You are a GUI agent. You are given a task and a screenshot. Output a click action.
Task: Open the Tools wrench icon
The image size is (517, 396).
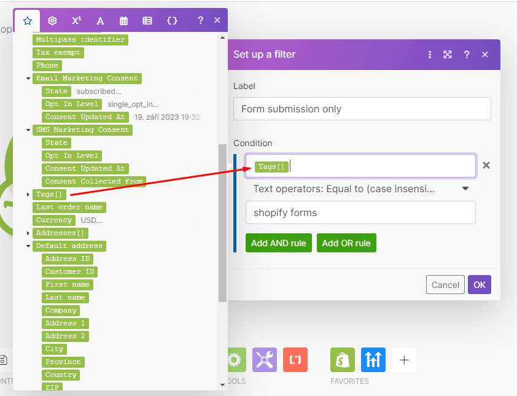point(264,360)
